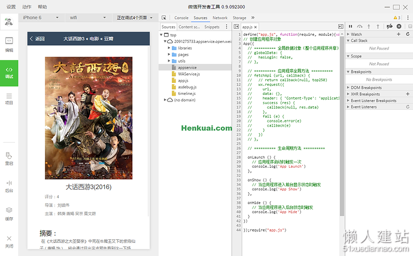Add an XHR breakpoint
Screen dimensions: 413x256
click(x=408, y=94)
